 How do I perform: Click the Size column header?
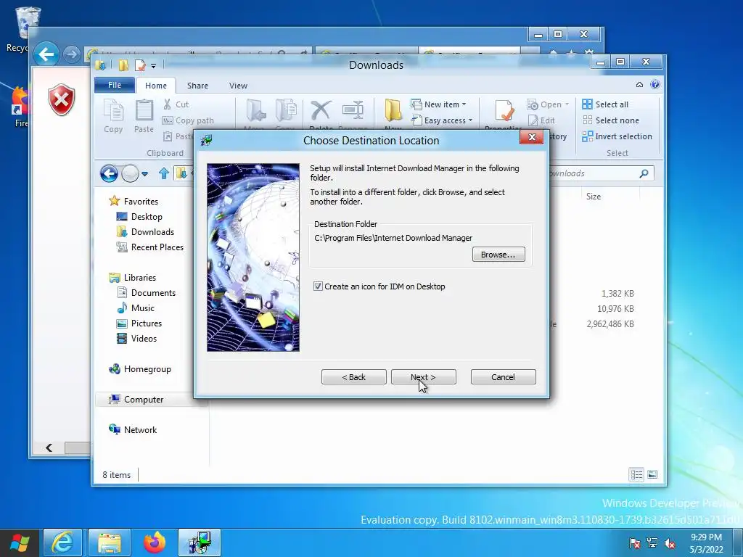click(594, 196)
